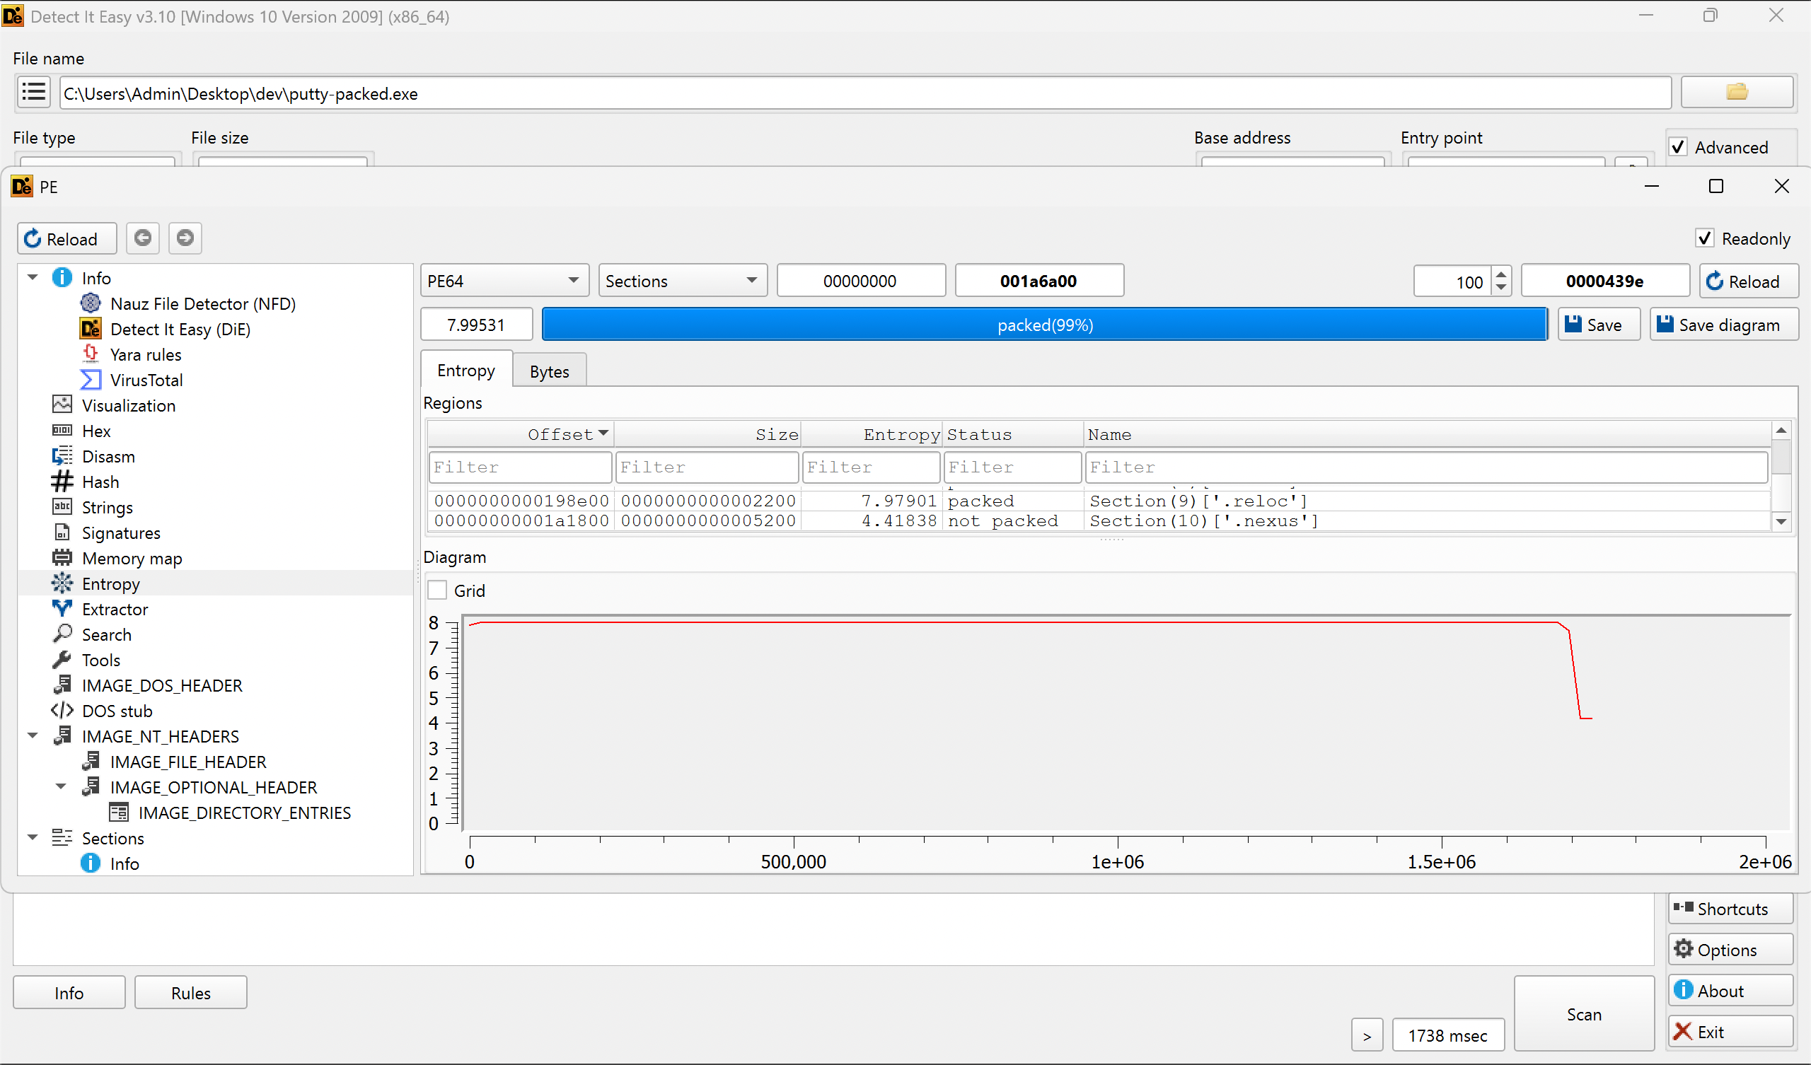
Task: Enable the Grid checkbox
Action: pos(438,590)
